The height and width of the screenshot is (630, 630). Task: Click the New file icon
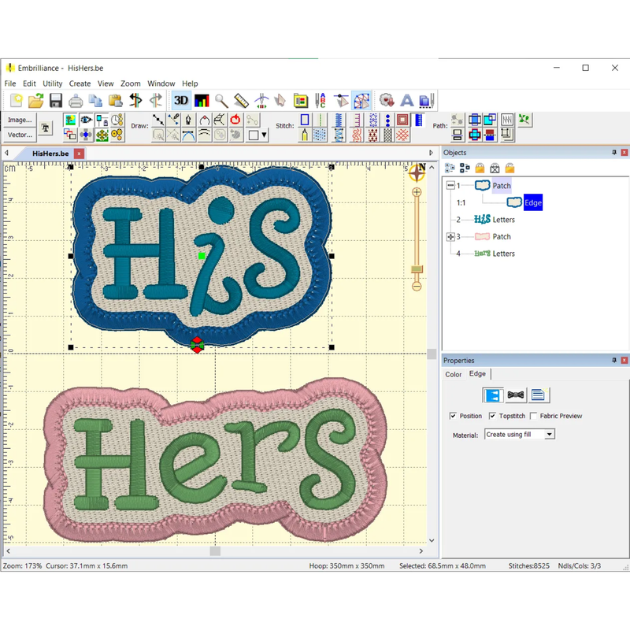point(16,101)
